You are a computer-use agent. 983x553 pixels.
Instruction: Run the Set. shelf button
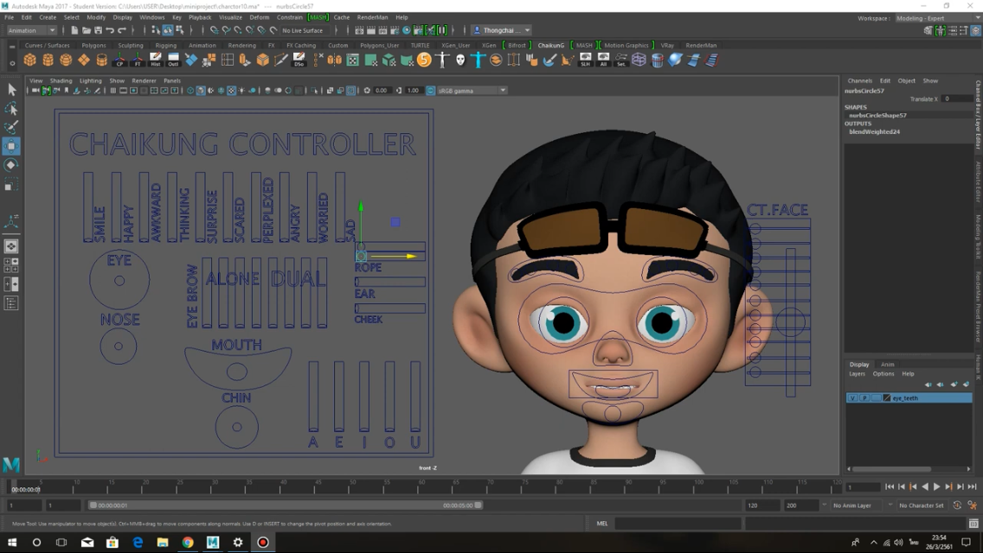tap(621, 60)
